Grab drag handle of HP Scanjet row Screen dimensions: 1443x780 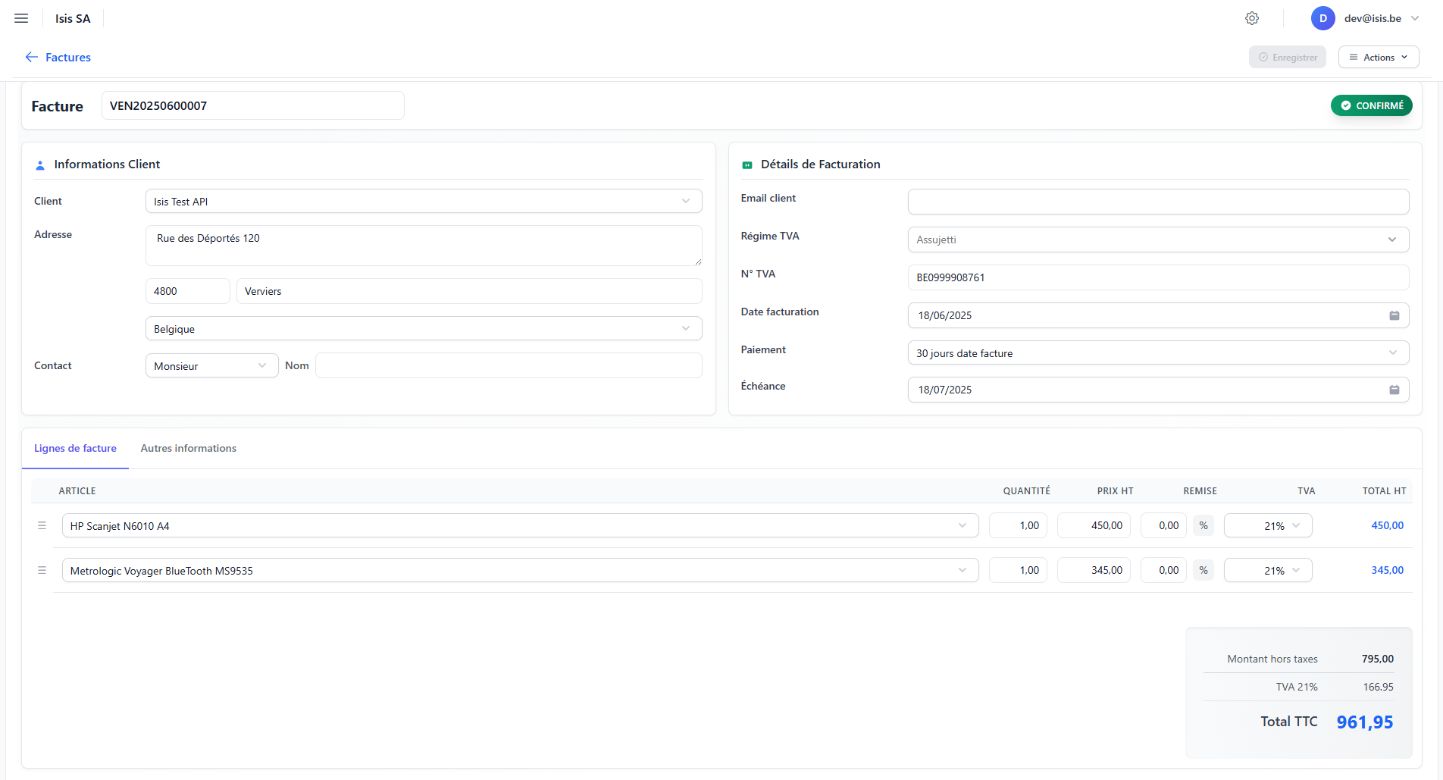coord(42,525)
